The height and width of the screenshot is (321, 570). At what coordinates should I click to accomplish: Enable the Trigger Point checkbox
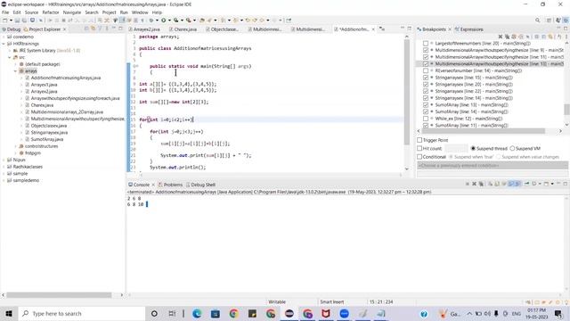(419, 140)
